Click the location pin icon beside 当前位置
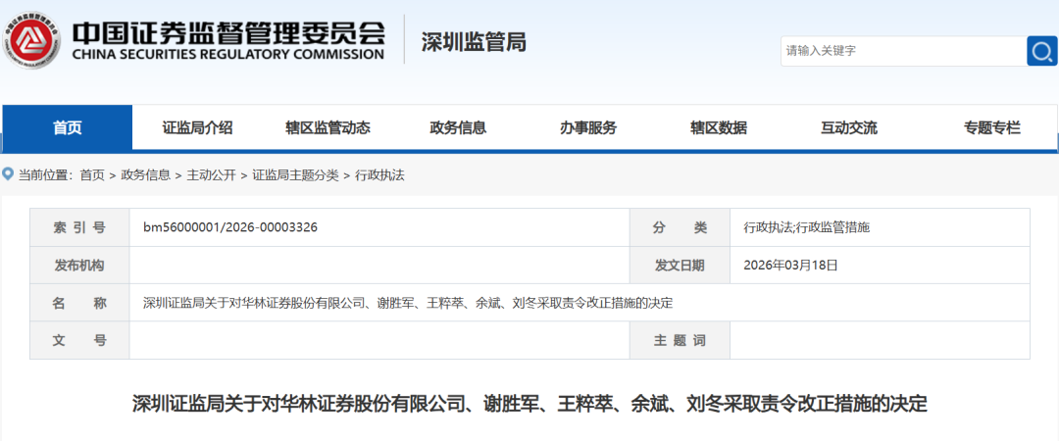The width and height of the screenshot is (1059, 441). pos(8,174)
